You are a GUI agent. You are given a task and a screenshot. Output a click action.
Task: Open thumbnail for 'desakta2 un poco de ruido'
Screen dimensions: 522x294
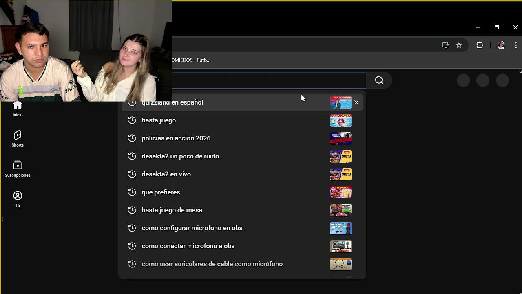341,156
